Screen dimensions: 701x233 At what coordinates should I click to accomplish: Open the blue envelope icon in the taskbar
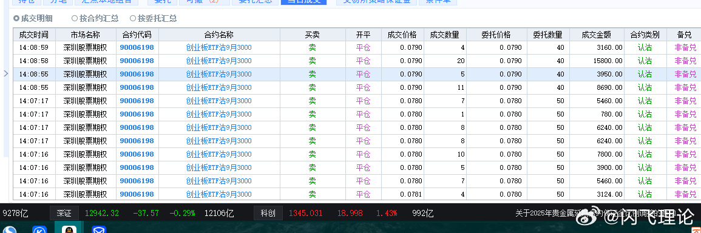tap(98, 230)
